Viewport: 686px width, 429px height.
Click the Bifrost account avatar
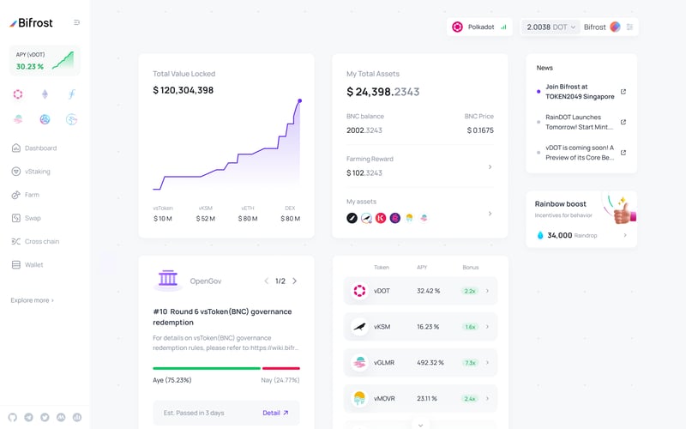click(x=615, y=27)
